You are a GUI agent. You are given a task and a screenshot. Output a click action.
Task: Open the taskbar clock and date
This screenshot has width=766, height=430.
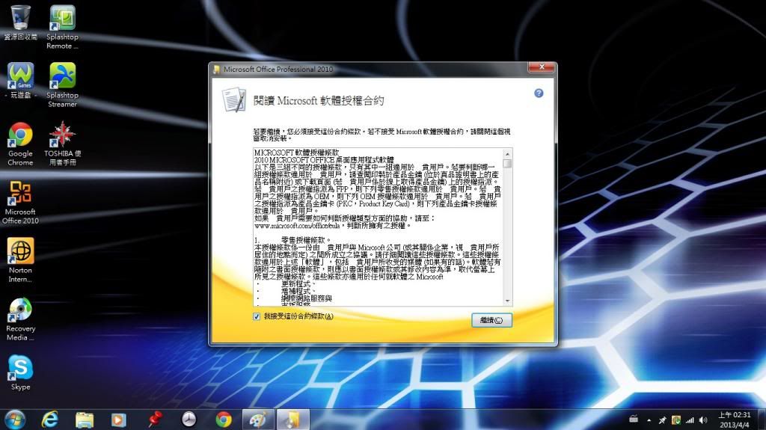[x=734, y=420]
